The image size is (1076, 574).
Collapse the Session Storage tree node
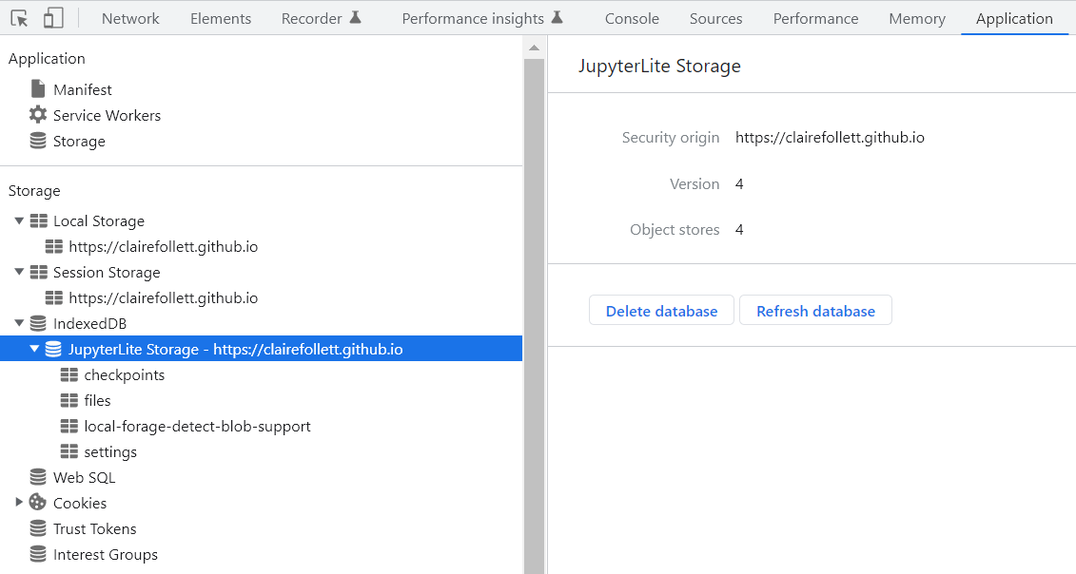coord(19,272)
